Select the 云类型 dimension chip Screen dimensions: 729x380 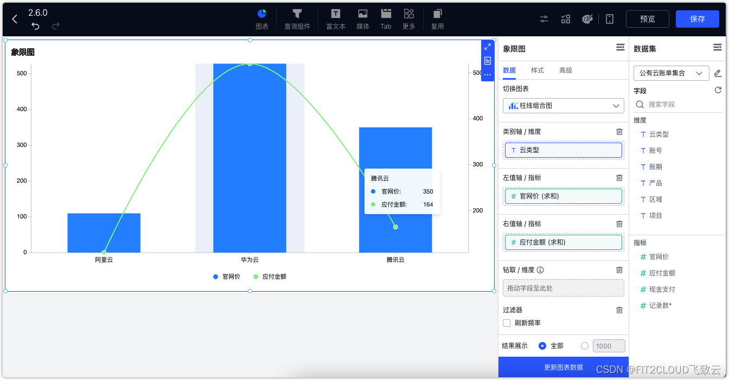pos(564,150)
